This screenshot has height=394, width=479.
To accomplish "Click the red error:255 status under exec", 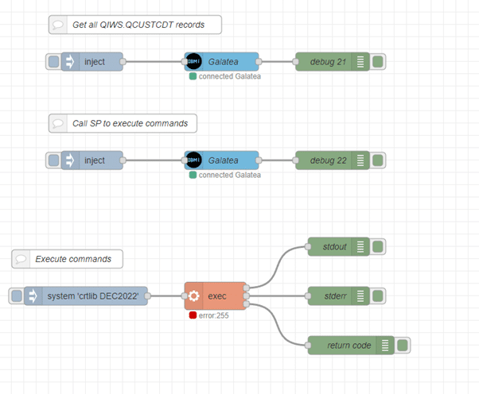I will pyautogui.click(x=193, y=315).
